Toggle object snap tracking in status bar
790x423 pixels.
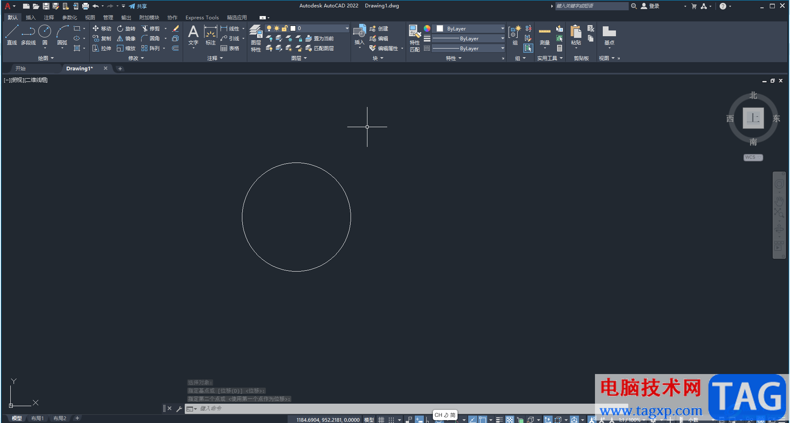[472, 420]
